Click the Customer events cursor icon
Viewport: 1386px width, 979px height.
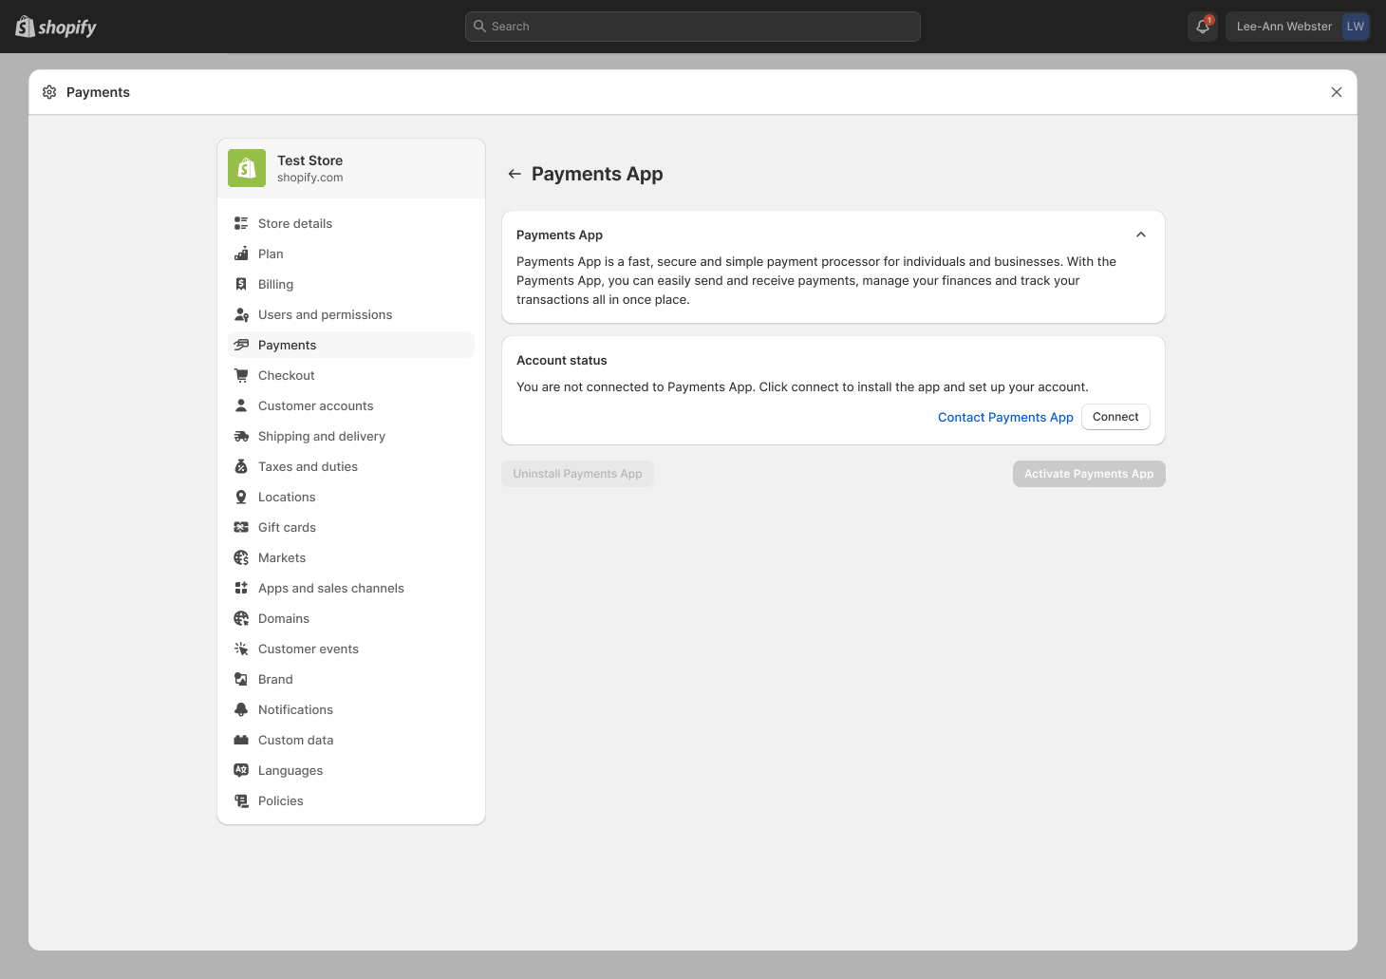coord(241,649)
